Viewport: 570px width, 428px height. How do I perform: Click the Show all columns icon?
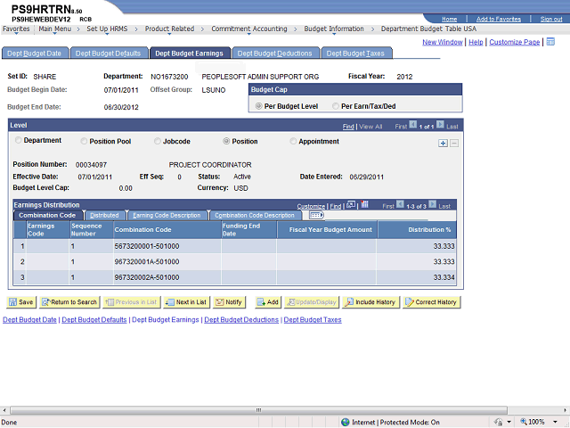pos(316,216)
